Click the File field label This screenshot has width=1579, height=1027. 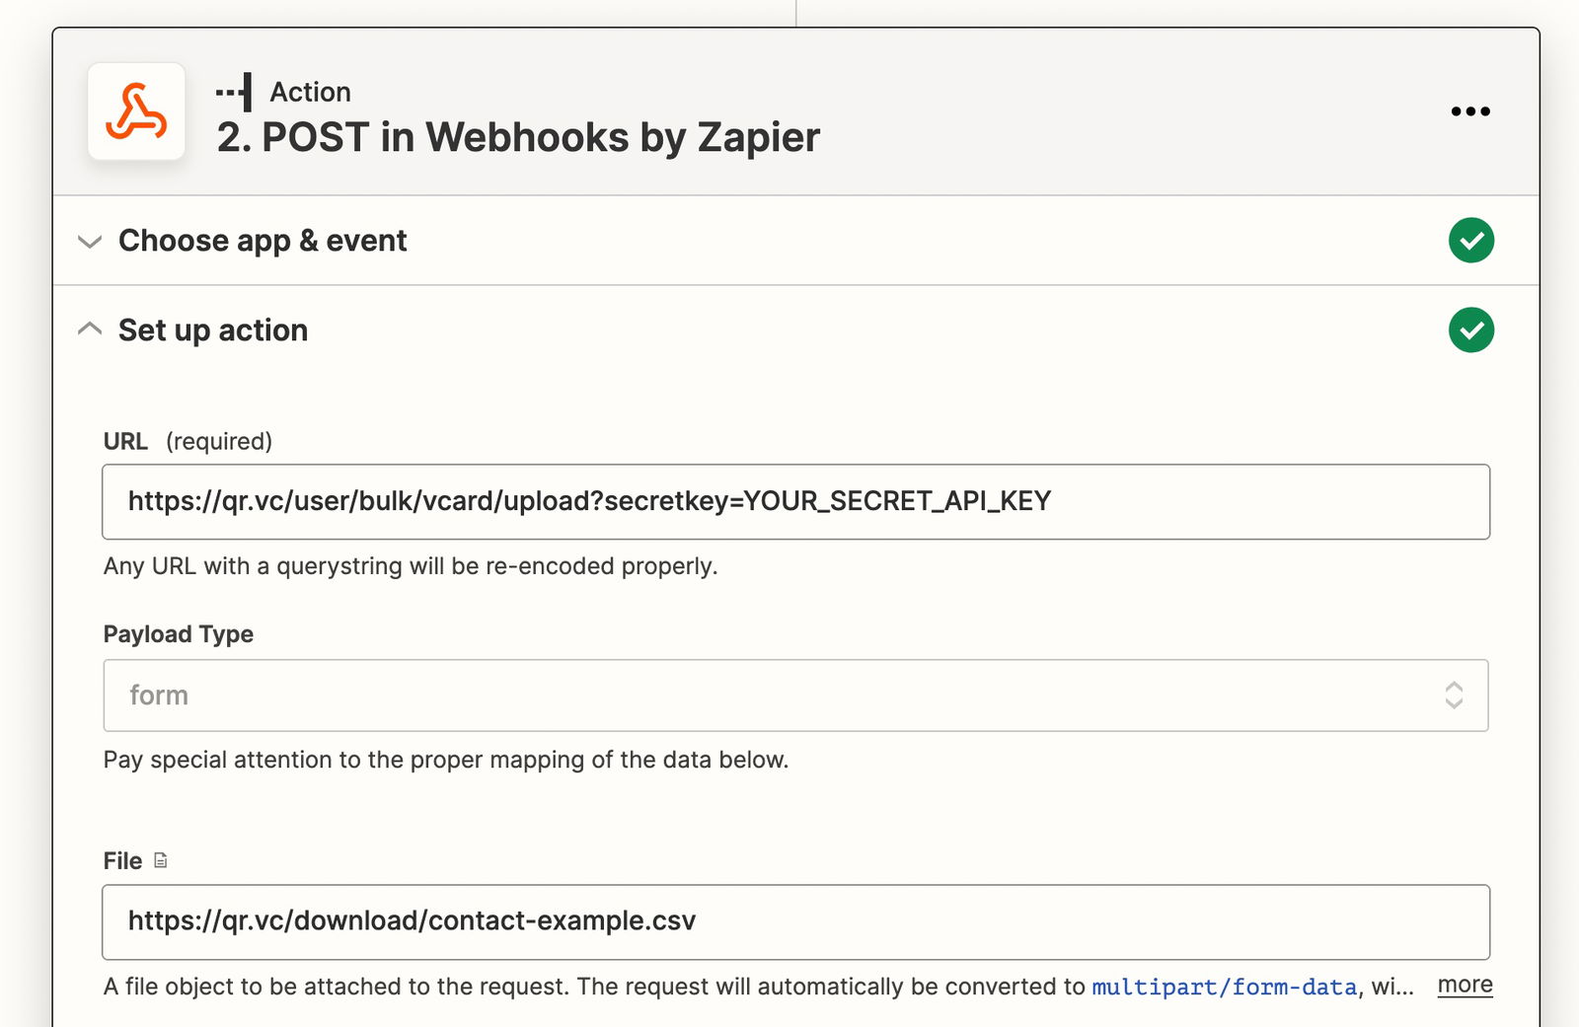pos(122,861)
